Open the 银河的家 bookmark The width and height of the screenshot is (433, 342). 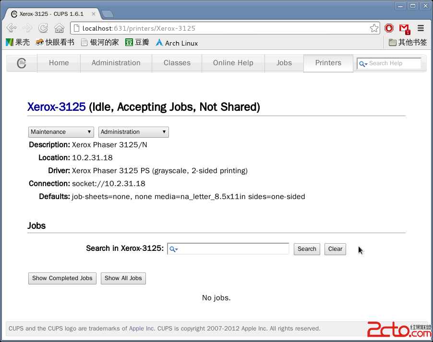click(100, 42)
